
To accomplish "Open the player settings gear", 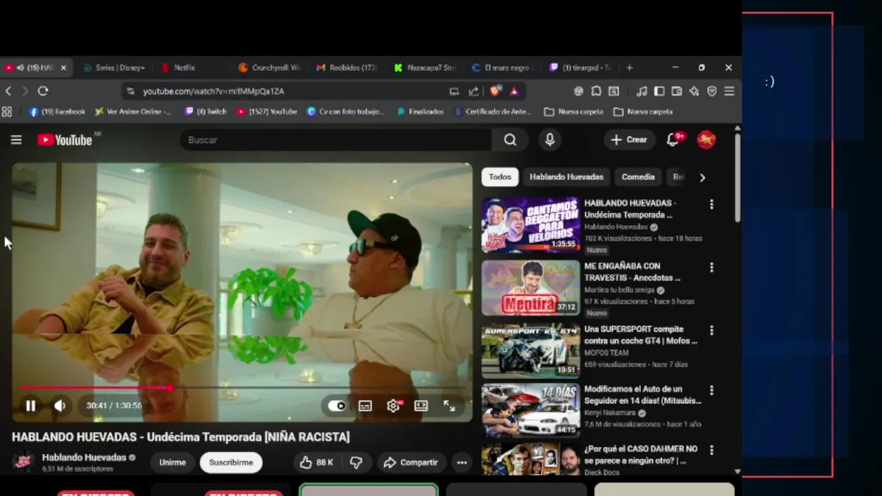I will coord(393,406).
